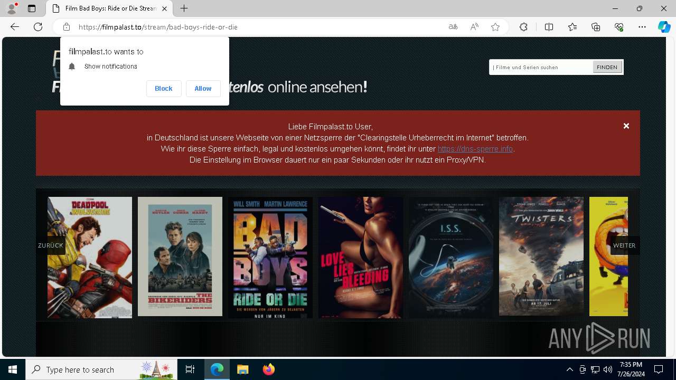Click the address bar URL
The width and height of the screenshot is (676, 380).
[158, 27]
